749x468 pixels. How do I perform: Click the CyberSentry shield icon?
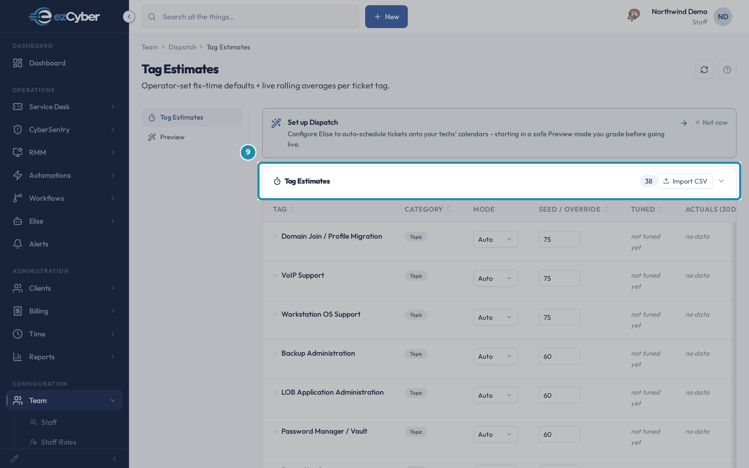[18, 129]
